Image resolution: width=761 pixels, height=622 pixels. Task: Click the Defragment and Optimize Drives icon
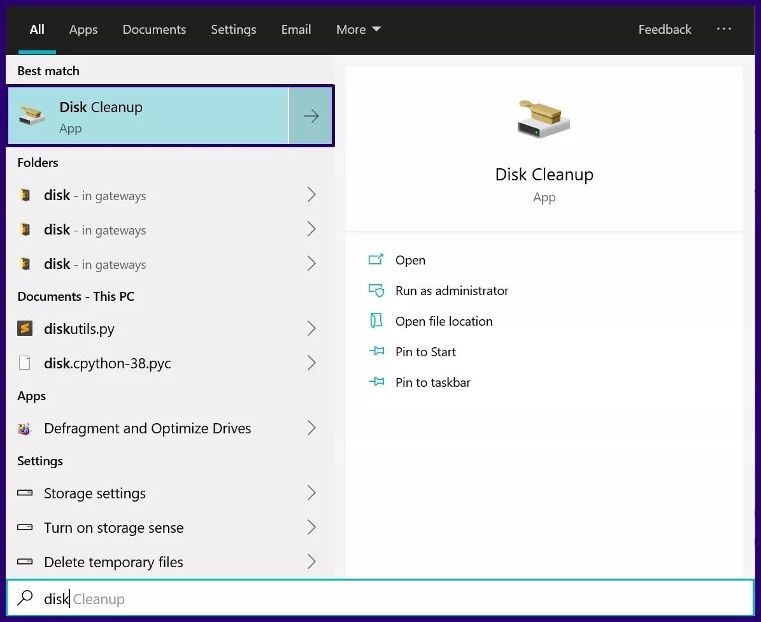pos(25,428)
